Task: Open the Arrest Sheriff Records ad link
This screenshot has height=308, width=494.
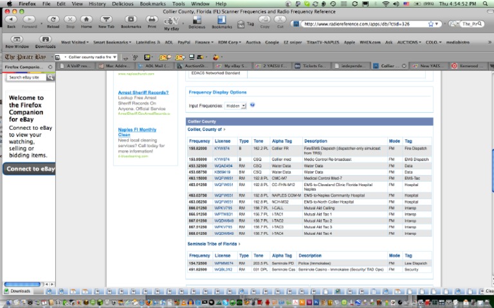Action: (x=143, y=92)
